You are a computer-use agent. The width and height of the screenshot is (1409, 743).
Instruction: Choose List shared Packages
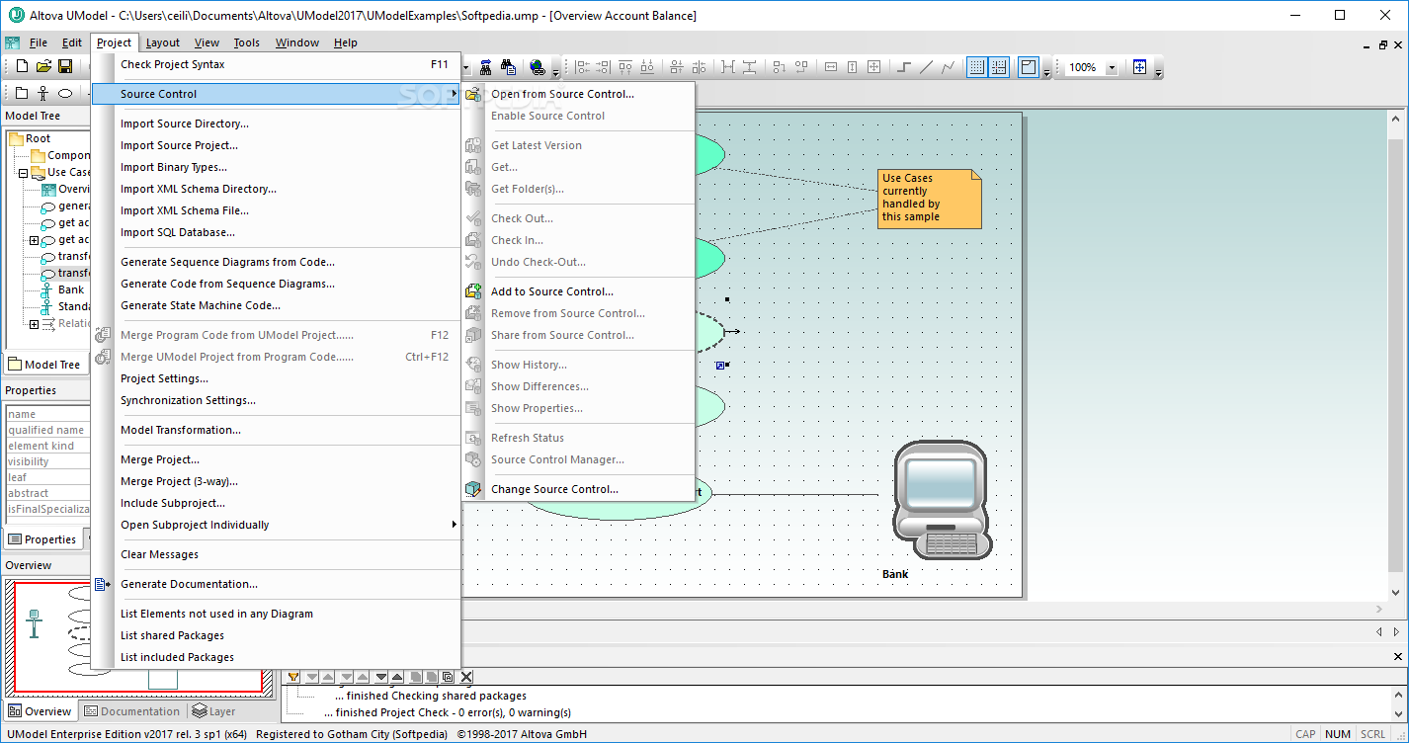(x=276, y=635)
